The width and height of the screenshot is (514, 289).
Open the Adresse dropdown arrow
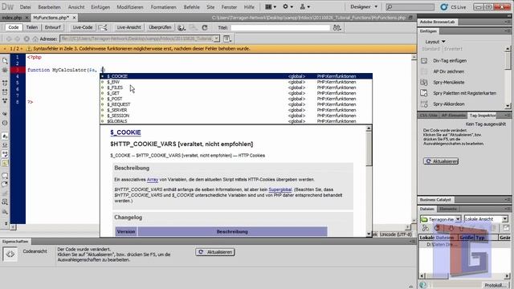216,39
